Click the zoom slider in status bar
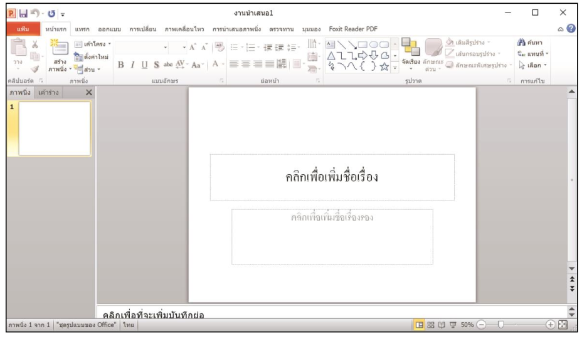582x339 pixels. (501, 325)
